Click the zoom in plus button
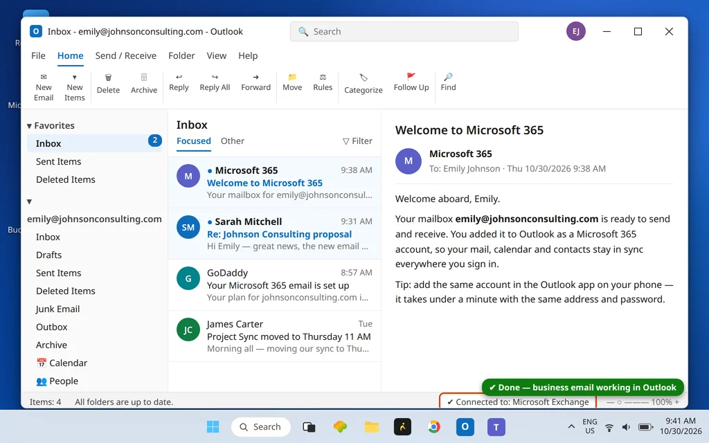Viewport: 709px width, 443px height. click(677, 402)
